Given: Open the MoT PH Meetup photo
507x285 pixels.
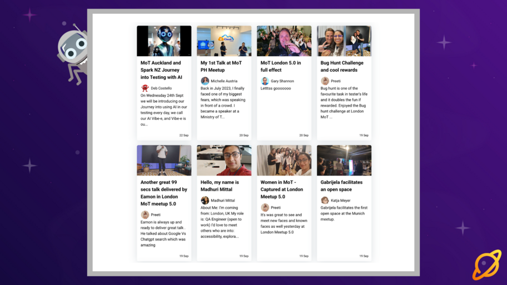Looking at the screenshot, I should click(224, 41).
